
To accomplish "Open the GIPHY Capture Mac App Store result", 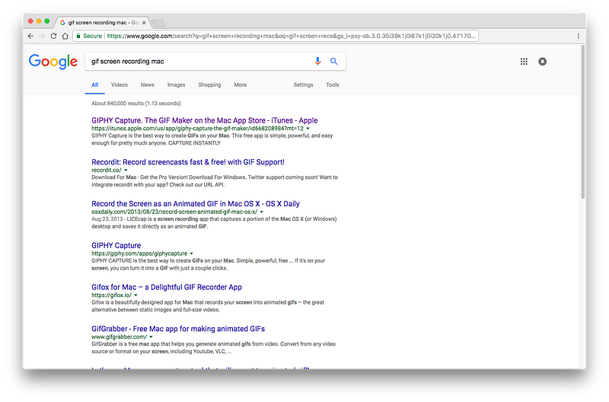I will click(x=204, y=120).
